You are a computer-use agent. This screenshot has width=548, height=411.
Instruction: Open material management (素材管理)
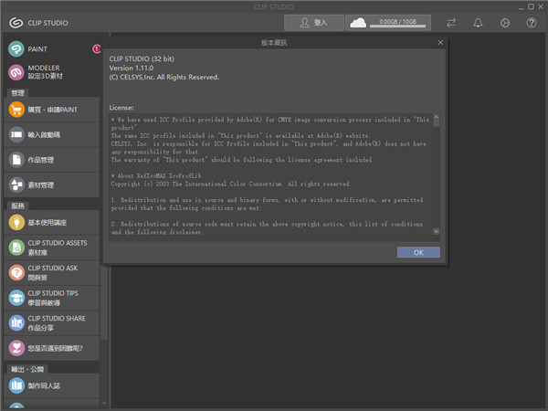[52, 185]
